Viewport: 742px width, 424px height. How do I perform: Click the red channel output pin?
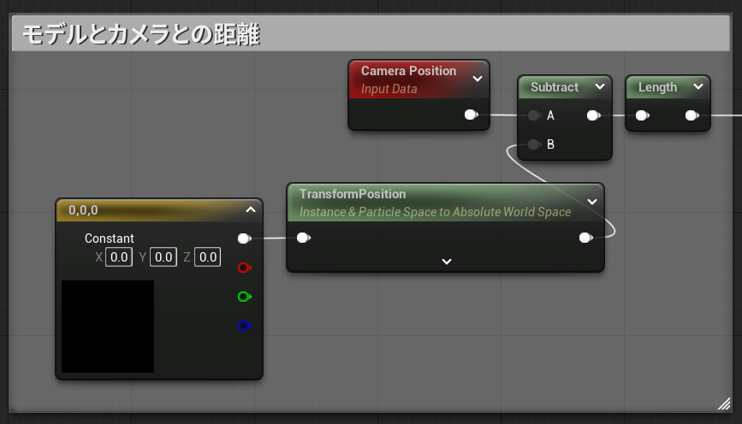click(x=244, y=268)
